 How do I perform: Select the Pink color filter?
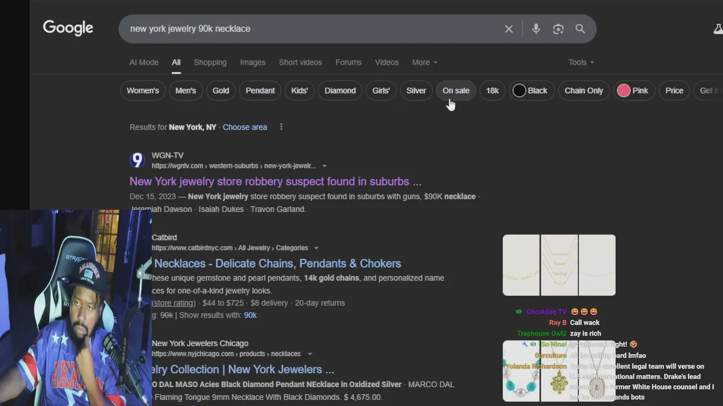(633, 90)
